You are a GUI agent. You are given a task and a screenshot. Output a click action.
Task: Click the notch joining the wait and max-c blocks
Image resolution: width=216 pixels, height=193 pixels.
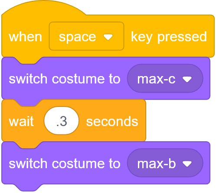29,103
